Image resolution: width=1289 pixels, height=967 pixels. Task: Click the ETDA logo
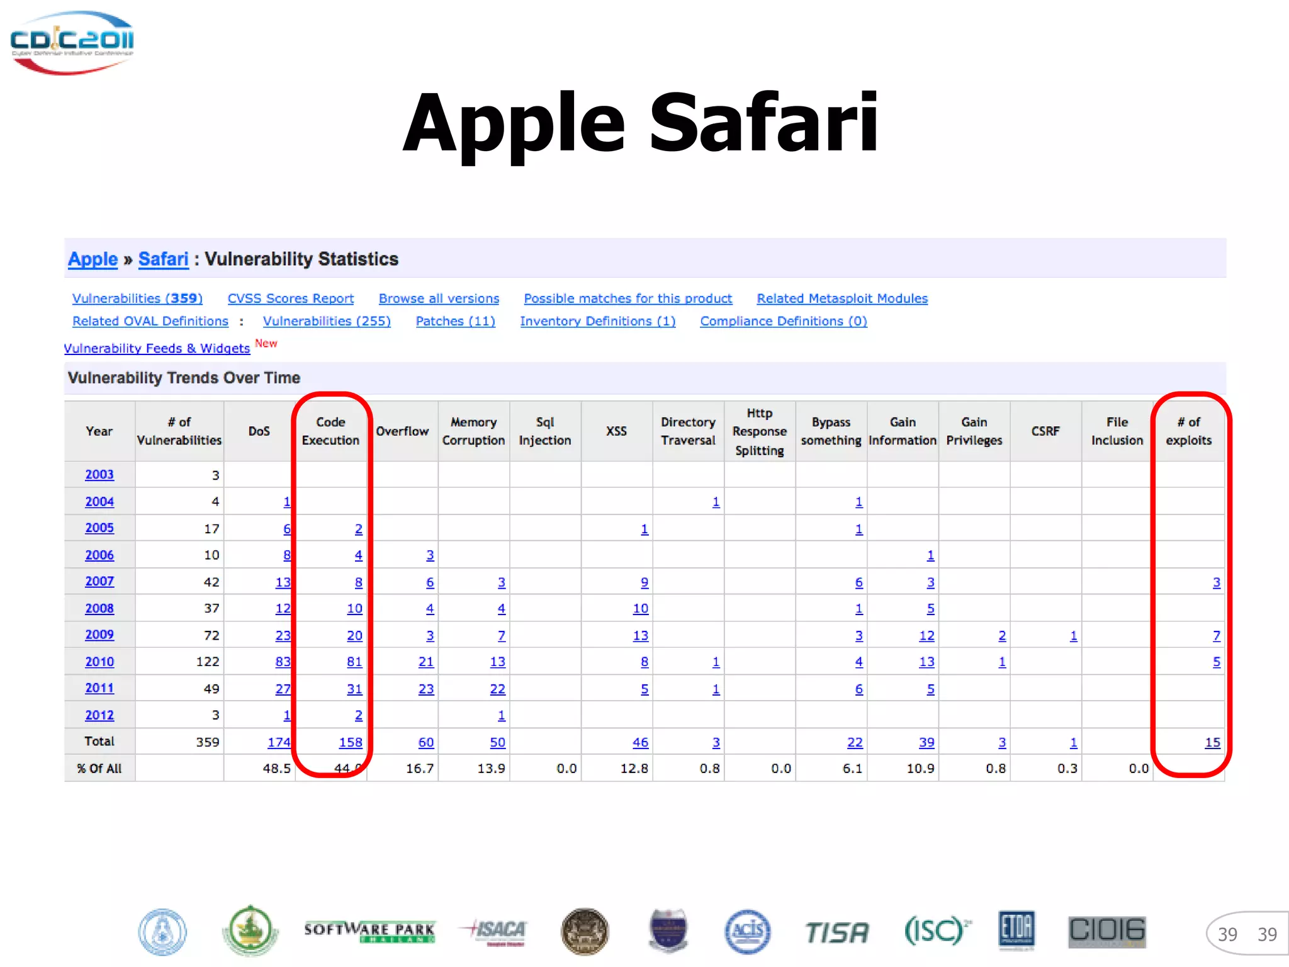coord(1016,930)
